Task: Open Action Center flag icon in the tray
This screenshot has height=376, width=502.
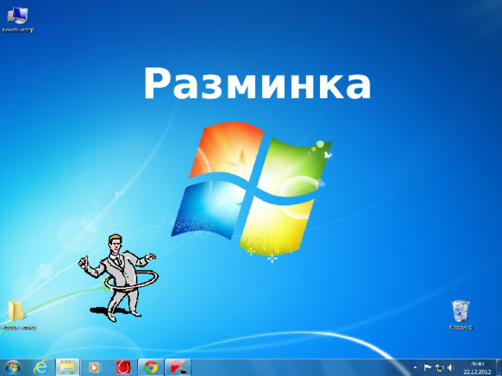Action: (x=427, y=367)
